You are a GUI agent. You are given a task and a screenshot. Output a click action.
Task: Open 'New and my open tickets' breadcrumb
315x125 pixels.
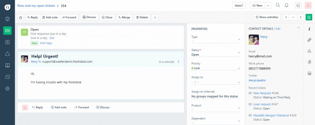(36, 6)
